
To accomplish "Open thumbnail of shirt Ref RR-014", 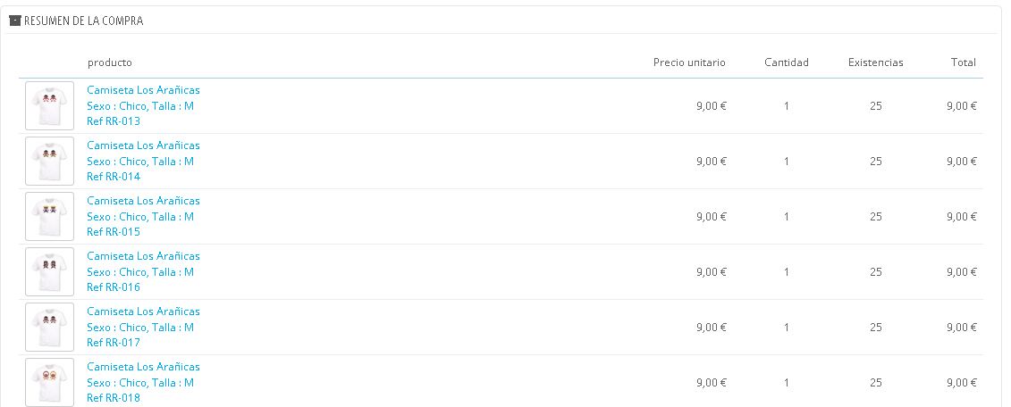I will [49, 161].
